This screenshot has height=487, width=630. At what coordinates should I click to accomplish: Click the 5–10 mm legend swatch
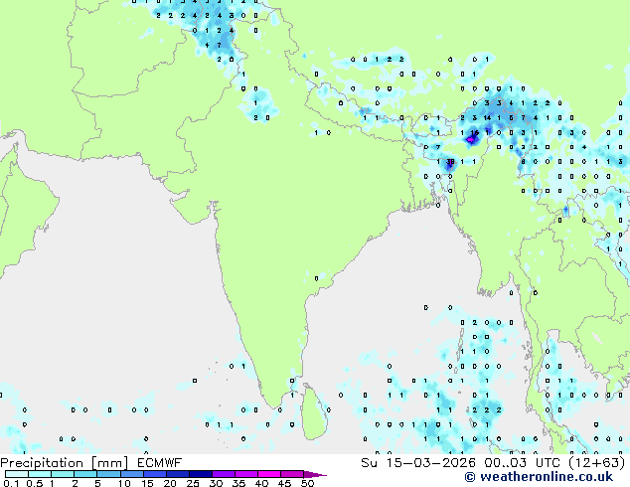pos(108,474)
